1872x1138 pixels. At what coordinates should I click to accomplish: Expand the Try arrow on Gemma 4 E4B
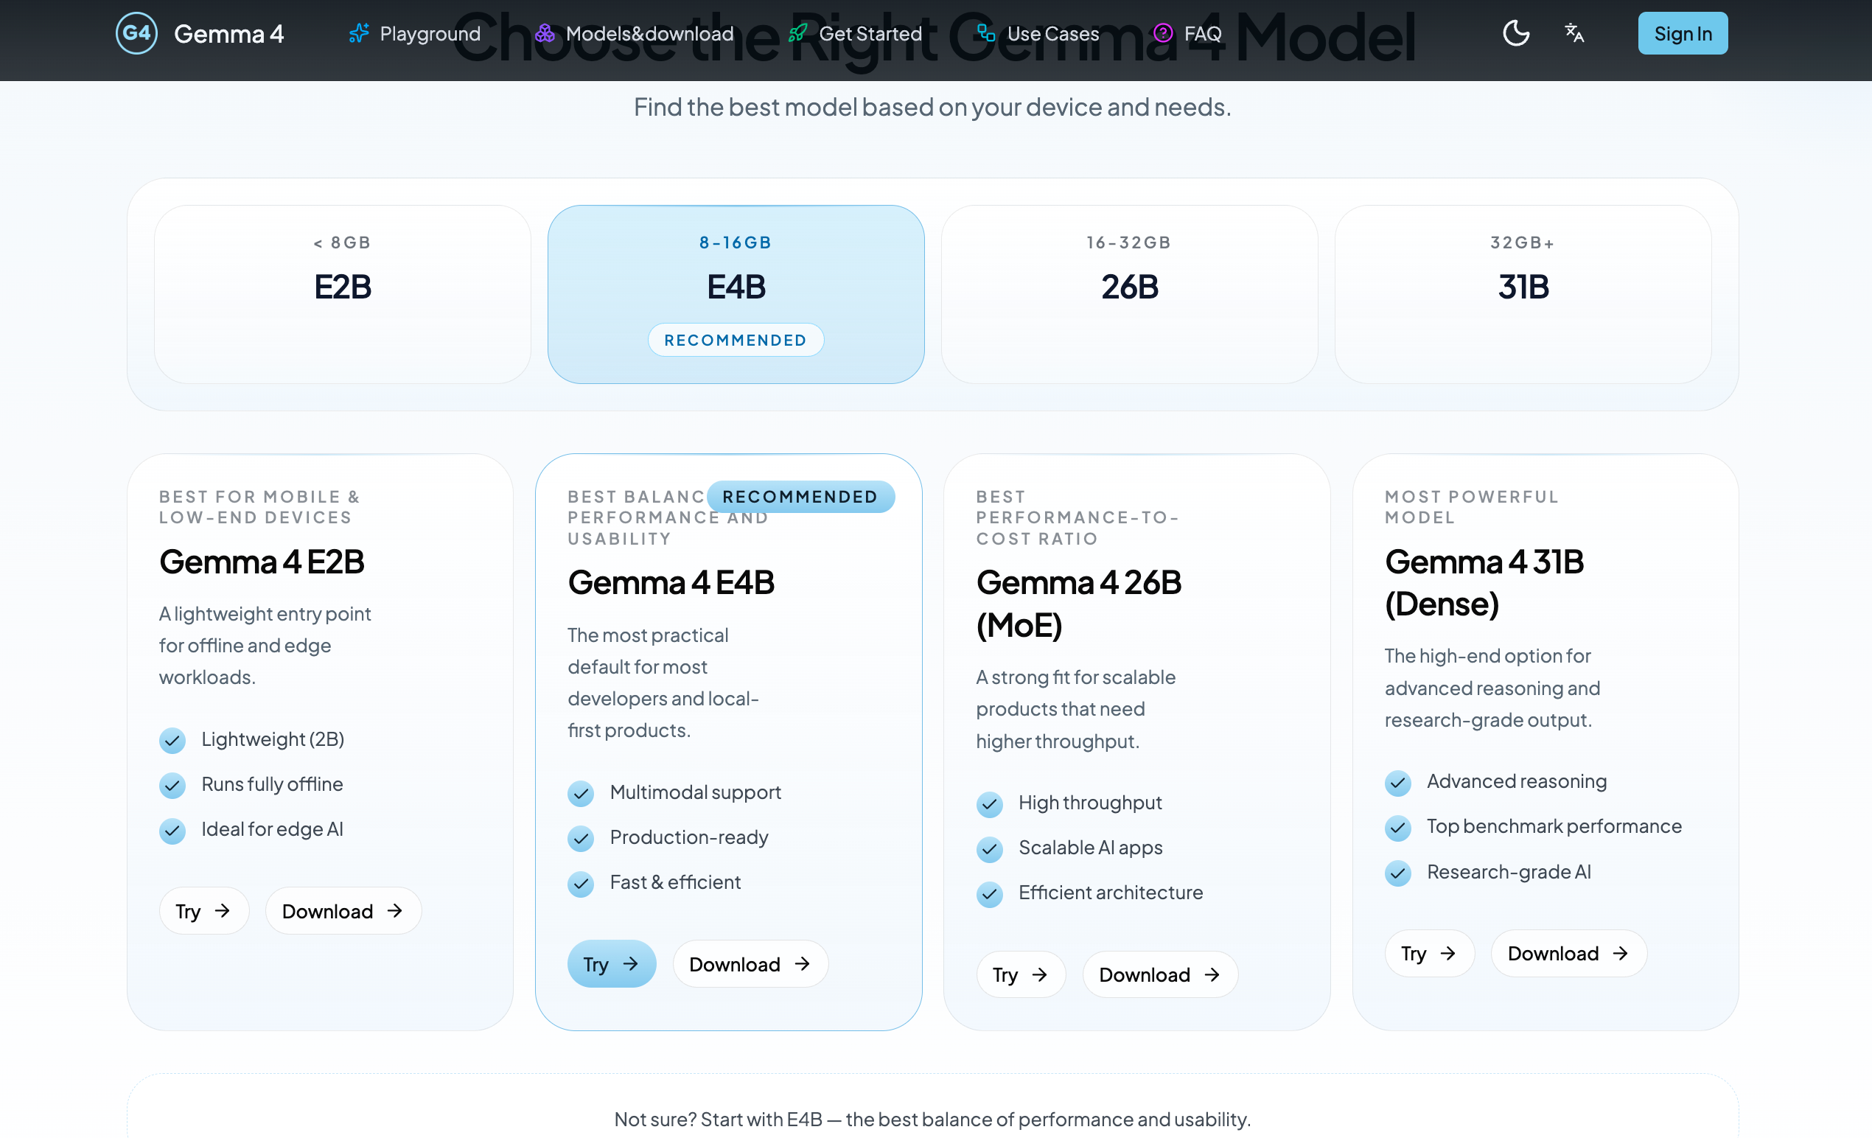[x=632, y=963]
